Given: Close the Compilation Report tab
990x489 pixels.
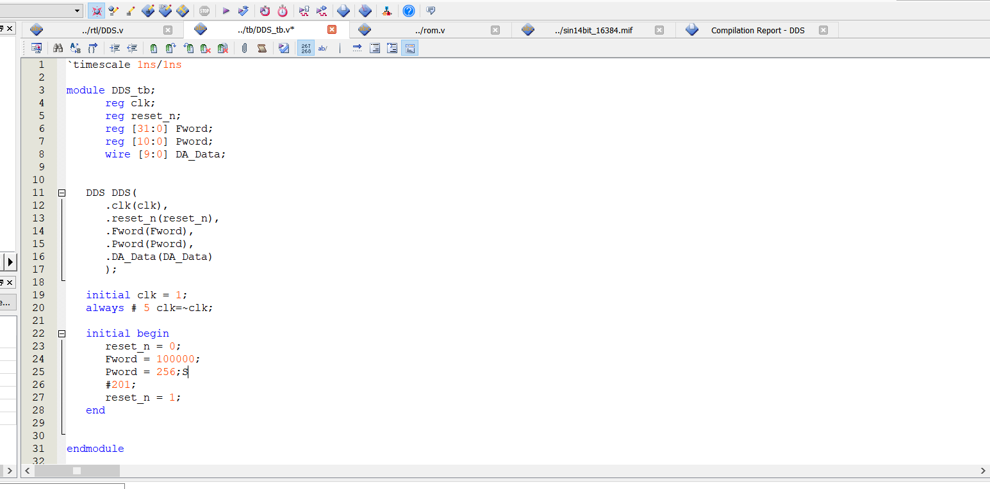Looking at the screenshot, I should (x=823, y=30).
